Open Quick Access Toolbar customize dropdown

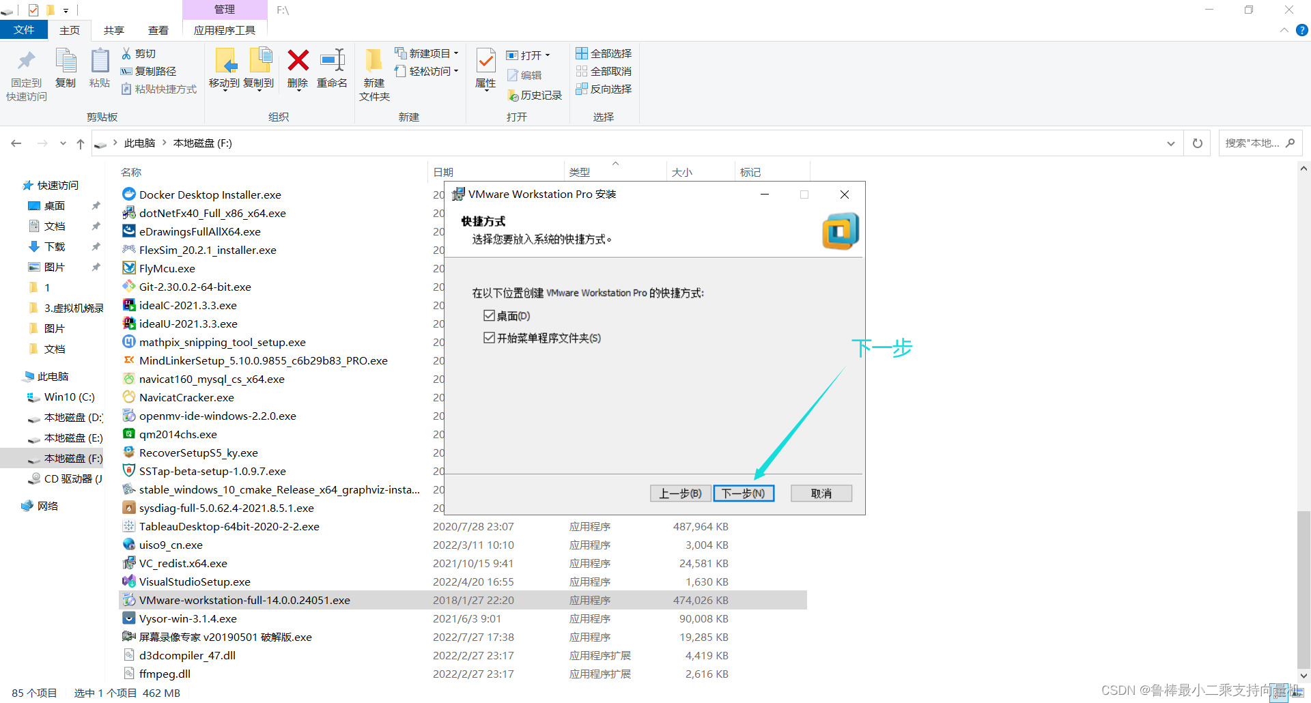click(x=66, y=10)
